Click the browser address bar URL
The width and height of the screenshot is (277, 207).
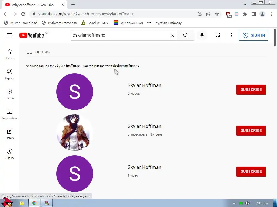[x=86, y=14]
